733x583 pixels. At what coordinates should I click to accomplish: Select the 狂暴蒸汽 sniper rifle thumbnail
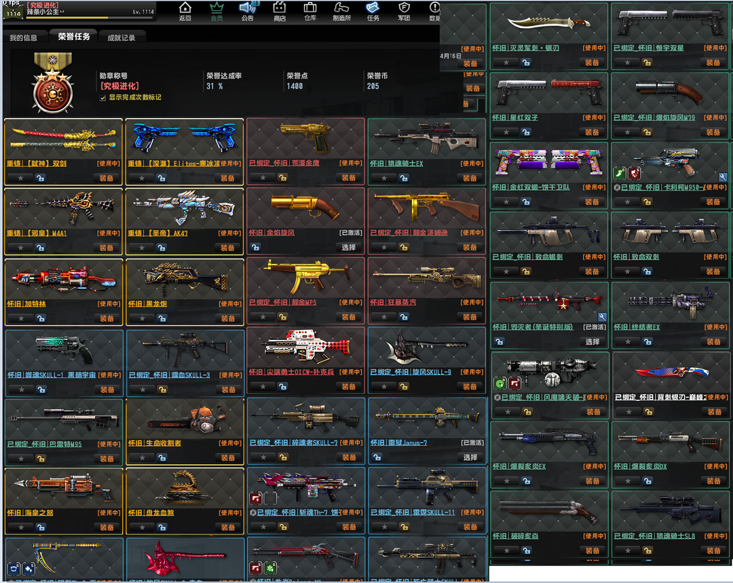[x=426, y=276]
